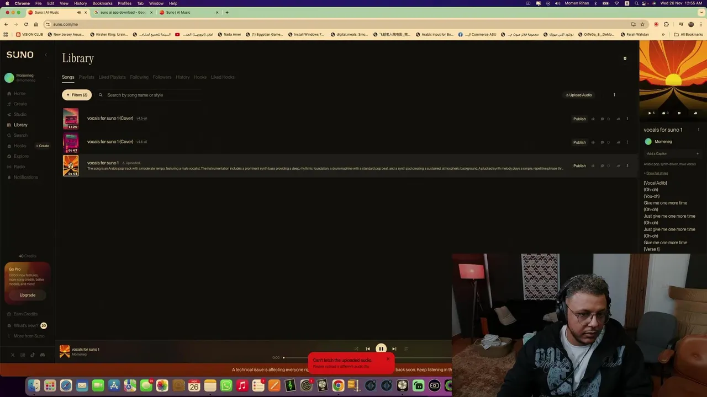The width and height of the screenshot is (707, 397).
Task: Switch to the Followers tab
Action: [162, 77]
